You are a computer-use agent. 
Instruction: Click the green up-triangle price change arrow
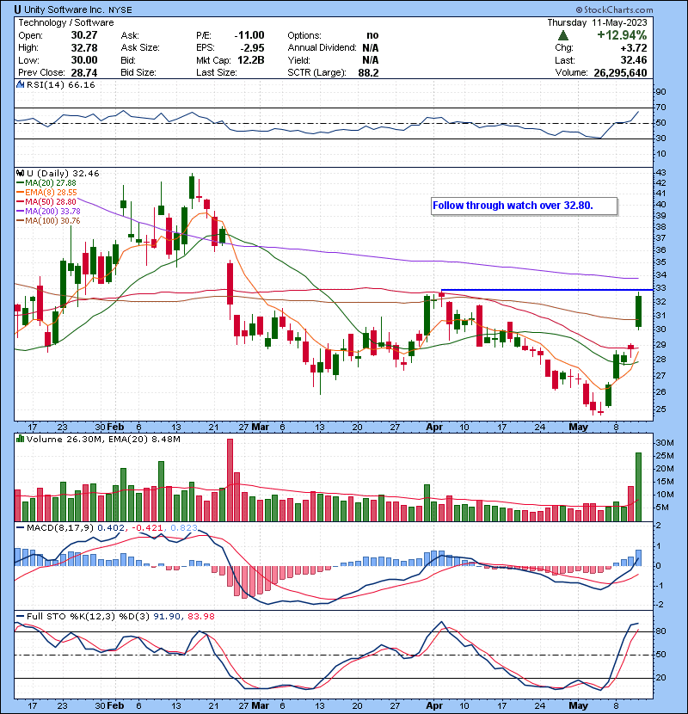point(563,35)
